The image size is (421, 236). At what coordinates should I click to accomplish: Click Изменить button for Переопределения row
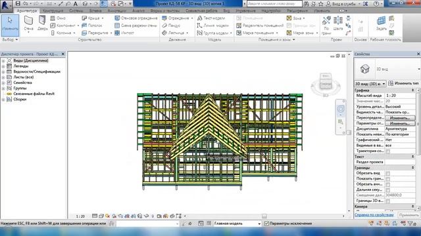tap(400, 118)
